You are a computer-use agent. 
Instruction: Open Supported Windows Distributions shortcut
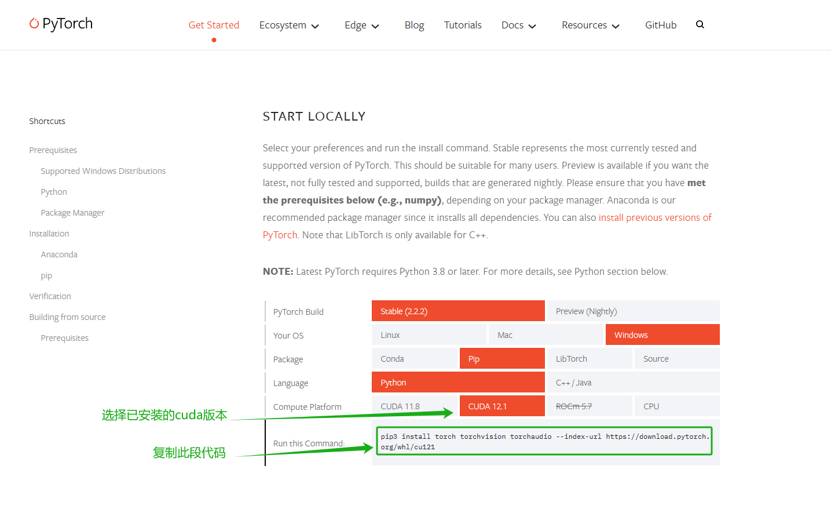(103, 171)
